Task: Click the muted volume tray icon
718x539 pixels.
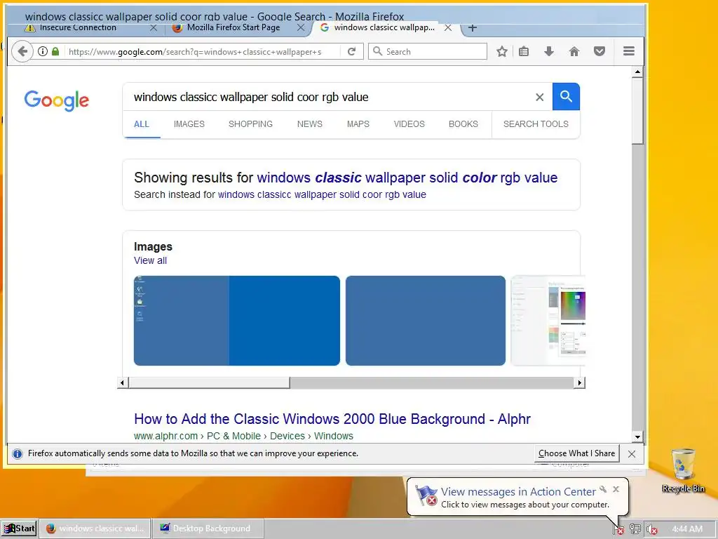Action: (x=651, y=529)
